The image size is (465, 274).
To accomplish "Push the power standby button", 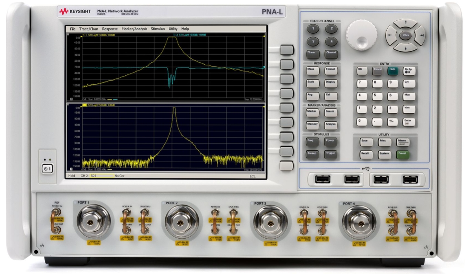I will click(48, 169).
